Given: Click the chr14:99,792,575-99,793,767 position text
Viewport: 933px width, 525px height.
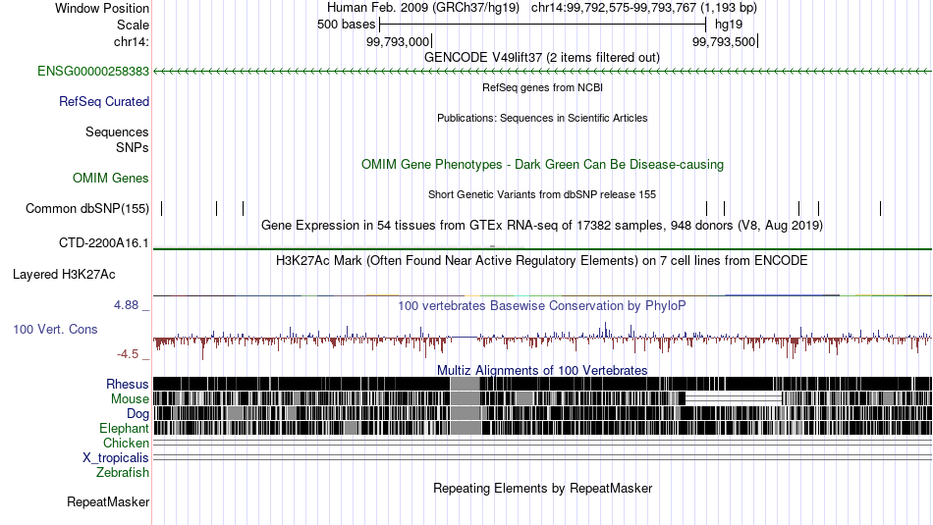Looking at the screenshot, I should (x=644, y=8).
